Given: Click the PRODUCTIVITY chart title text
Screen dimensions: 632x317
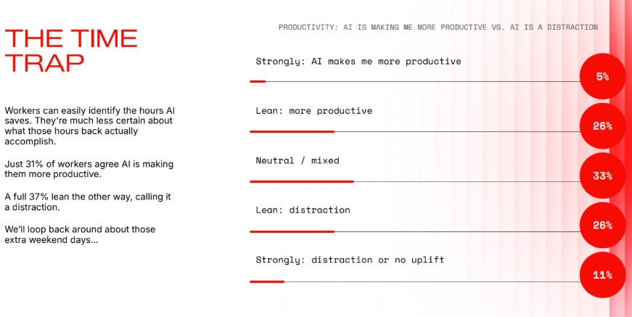Looking at the screenshot, I should [438, 28].
